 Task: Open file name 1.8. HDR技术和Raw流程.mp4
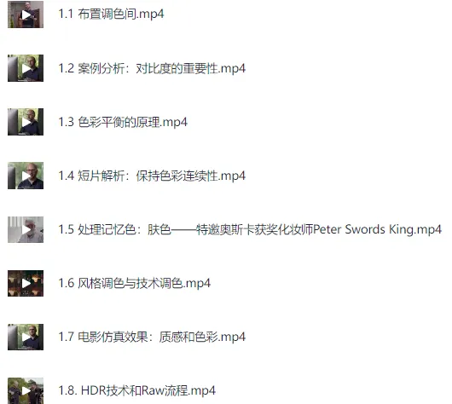(136, 390)
